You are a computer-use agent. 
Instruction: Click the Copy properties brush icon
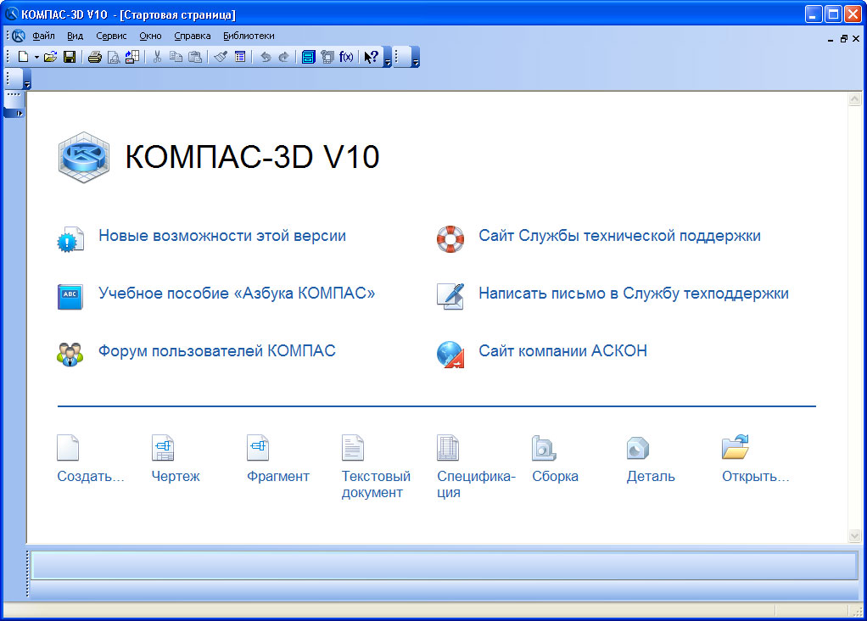coord(221,57)
